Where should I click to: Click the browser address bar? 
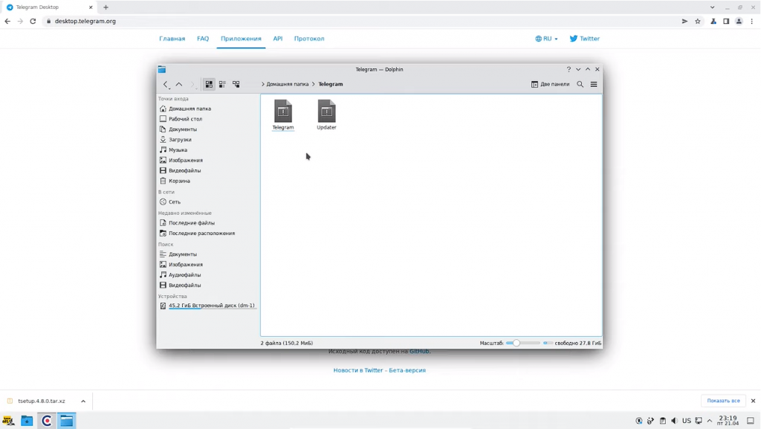click(362, 22)
